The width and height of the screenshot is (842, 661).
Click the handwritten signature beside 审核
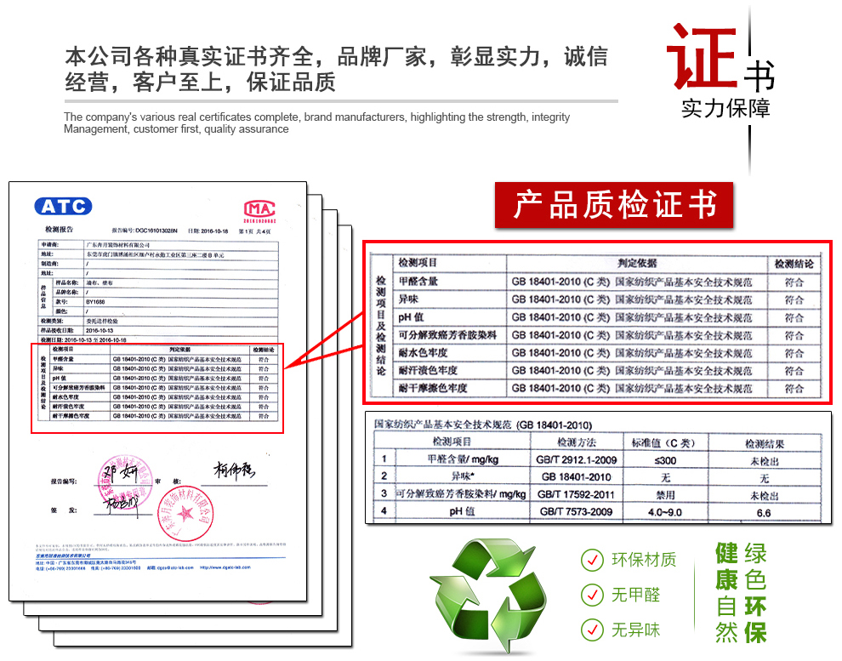(241, 471)
